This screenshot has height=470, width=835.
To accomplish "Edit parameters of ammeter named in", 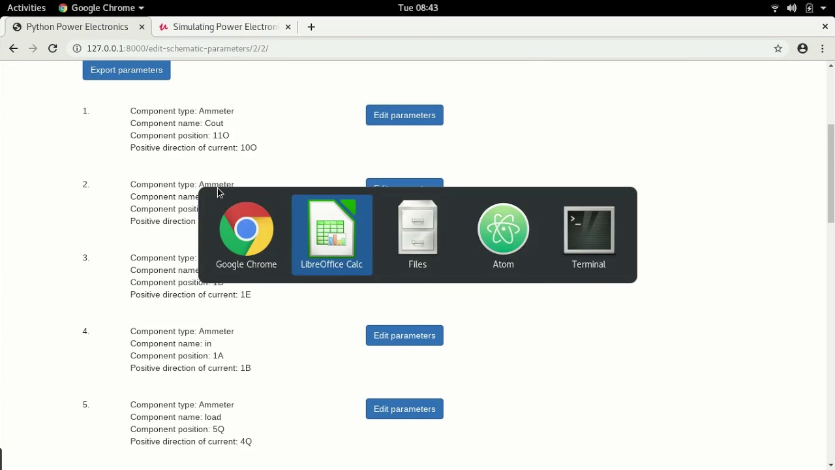I will (x=404, y=336).
